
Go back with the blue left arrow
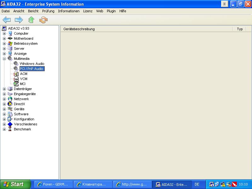click(x=7, y=20)
